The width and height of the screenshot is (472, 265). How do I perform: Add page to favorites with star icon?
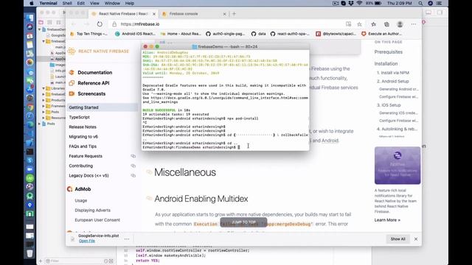[359, 24]
